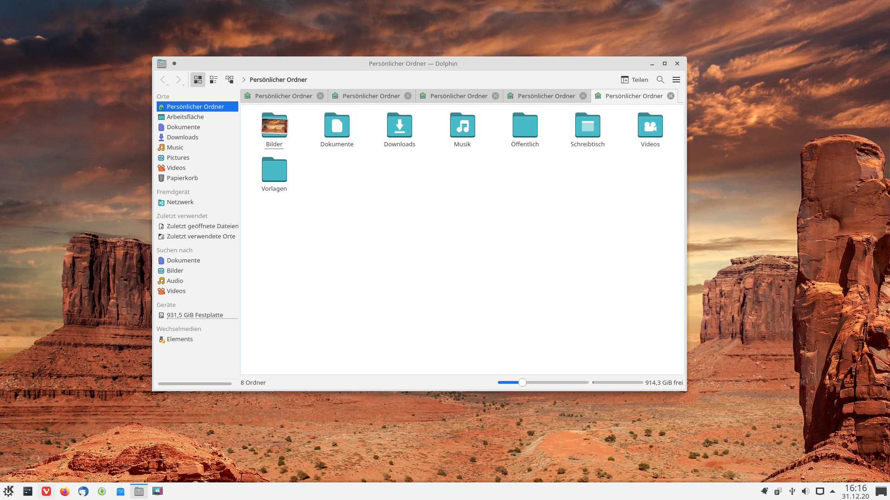Select Papierkorb in the places sidebar

(x=182, y=178)
